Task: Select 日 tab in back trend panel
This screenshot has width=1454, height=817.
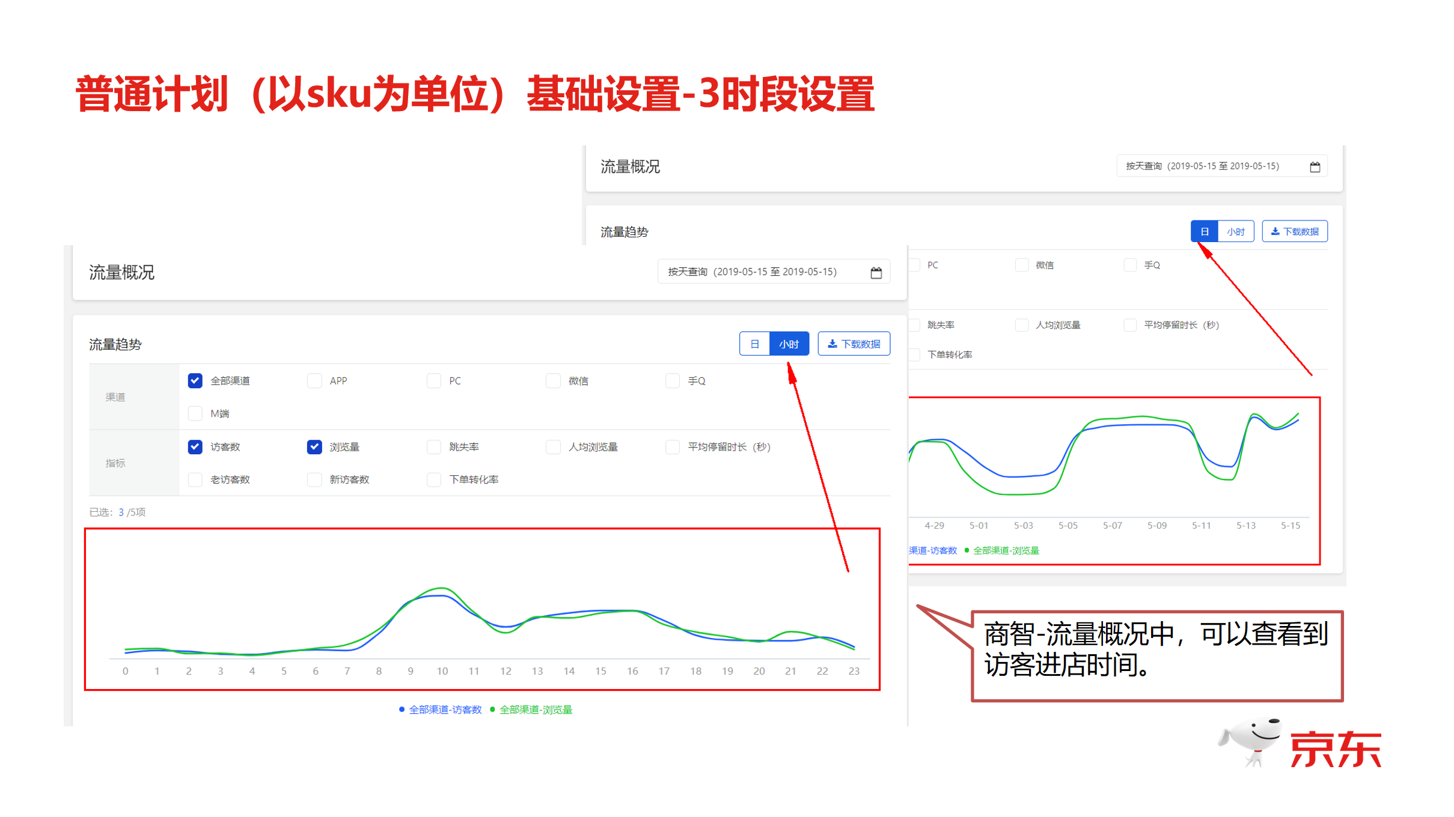Action: pos(1204,231)
